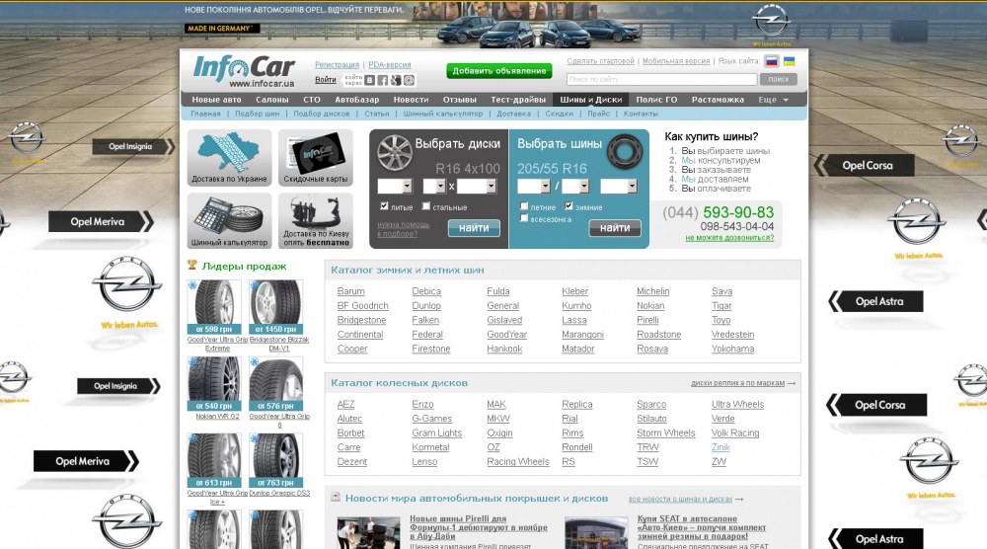Open SEAT Авто-Киев news photo
This screenshot has height=549, width=987.
click(596, 532)
